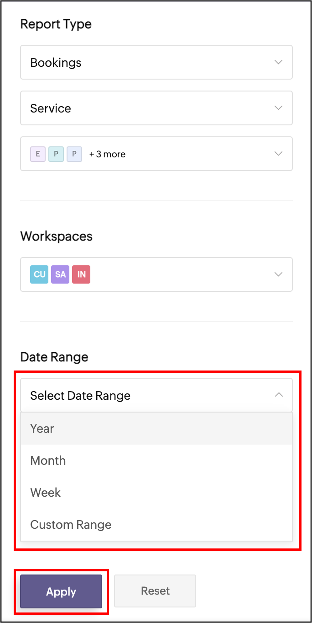Choose the Custom Range option
312x623 pixels.
tap(71, 525)
